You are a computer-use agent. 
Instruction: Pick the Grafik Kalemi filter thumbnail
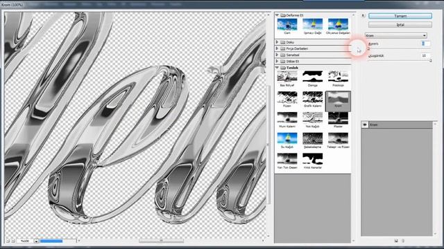point(313,97)
